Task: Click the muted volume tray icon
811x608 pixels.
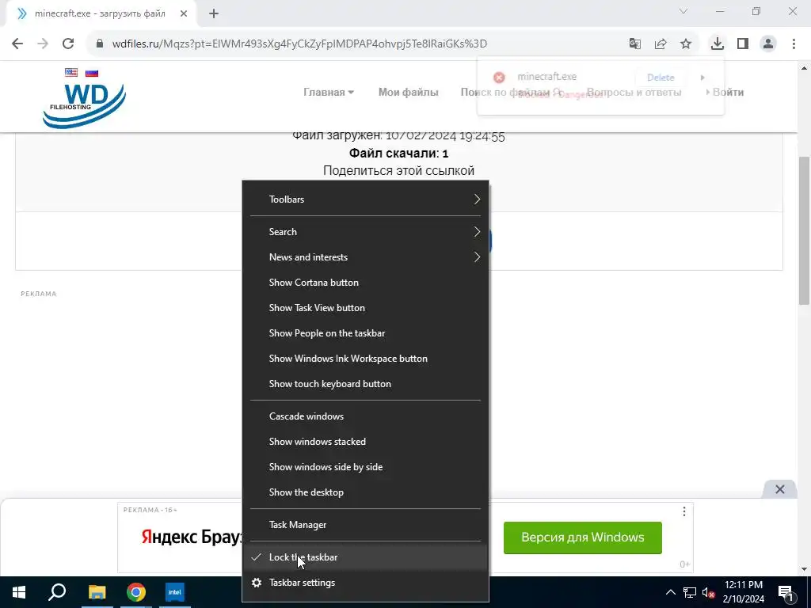Action: coord(708,592)
